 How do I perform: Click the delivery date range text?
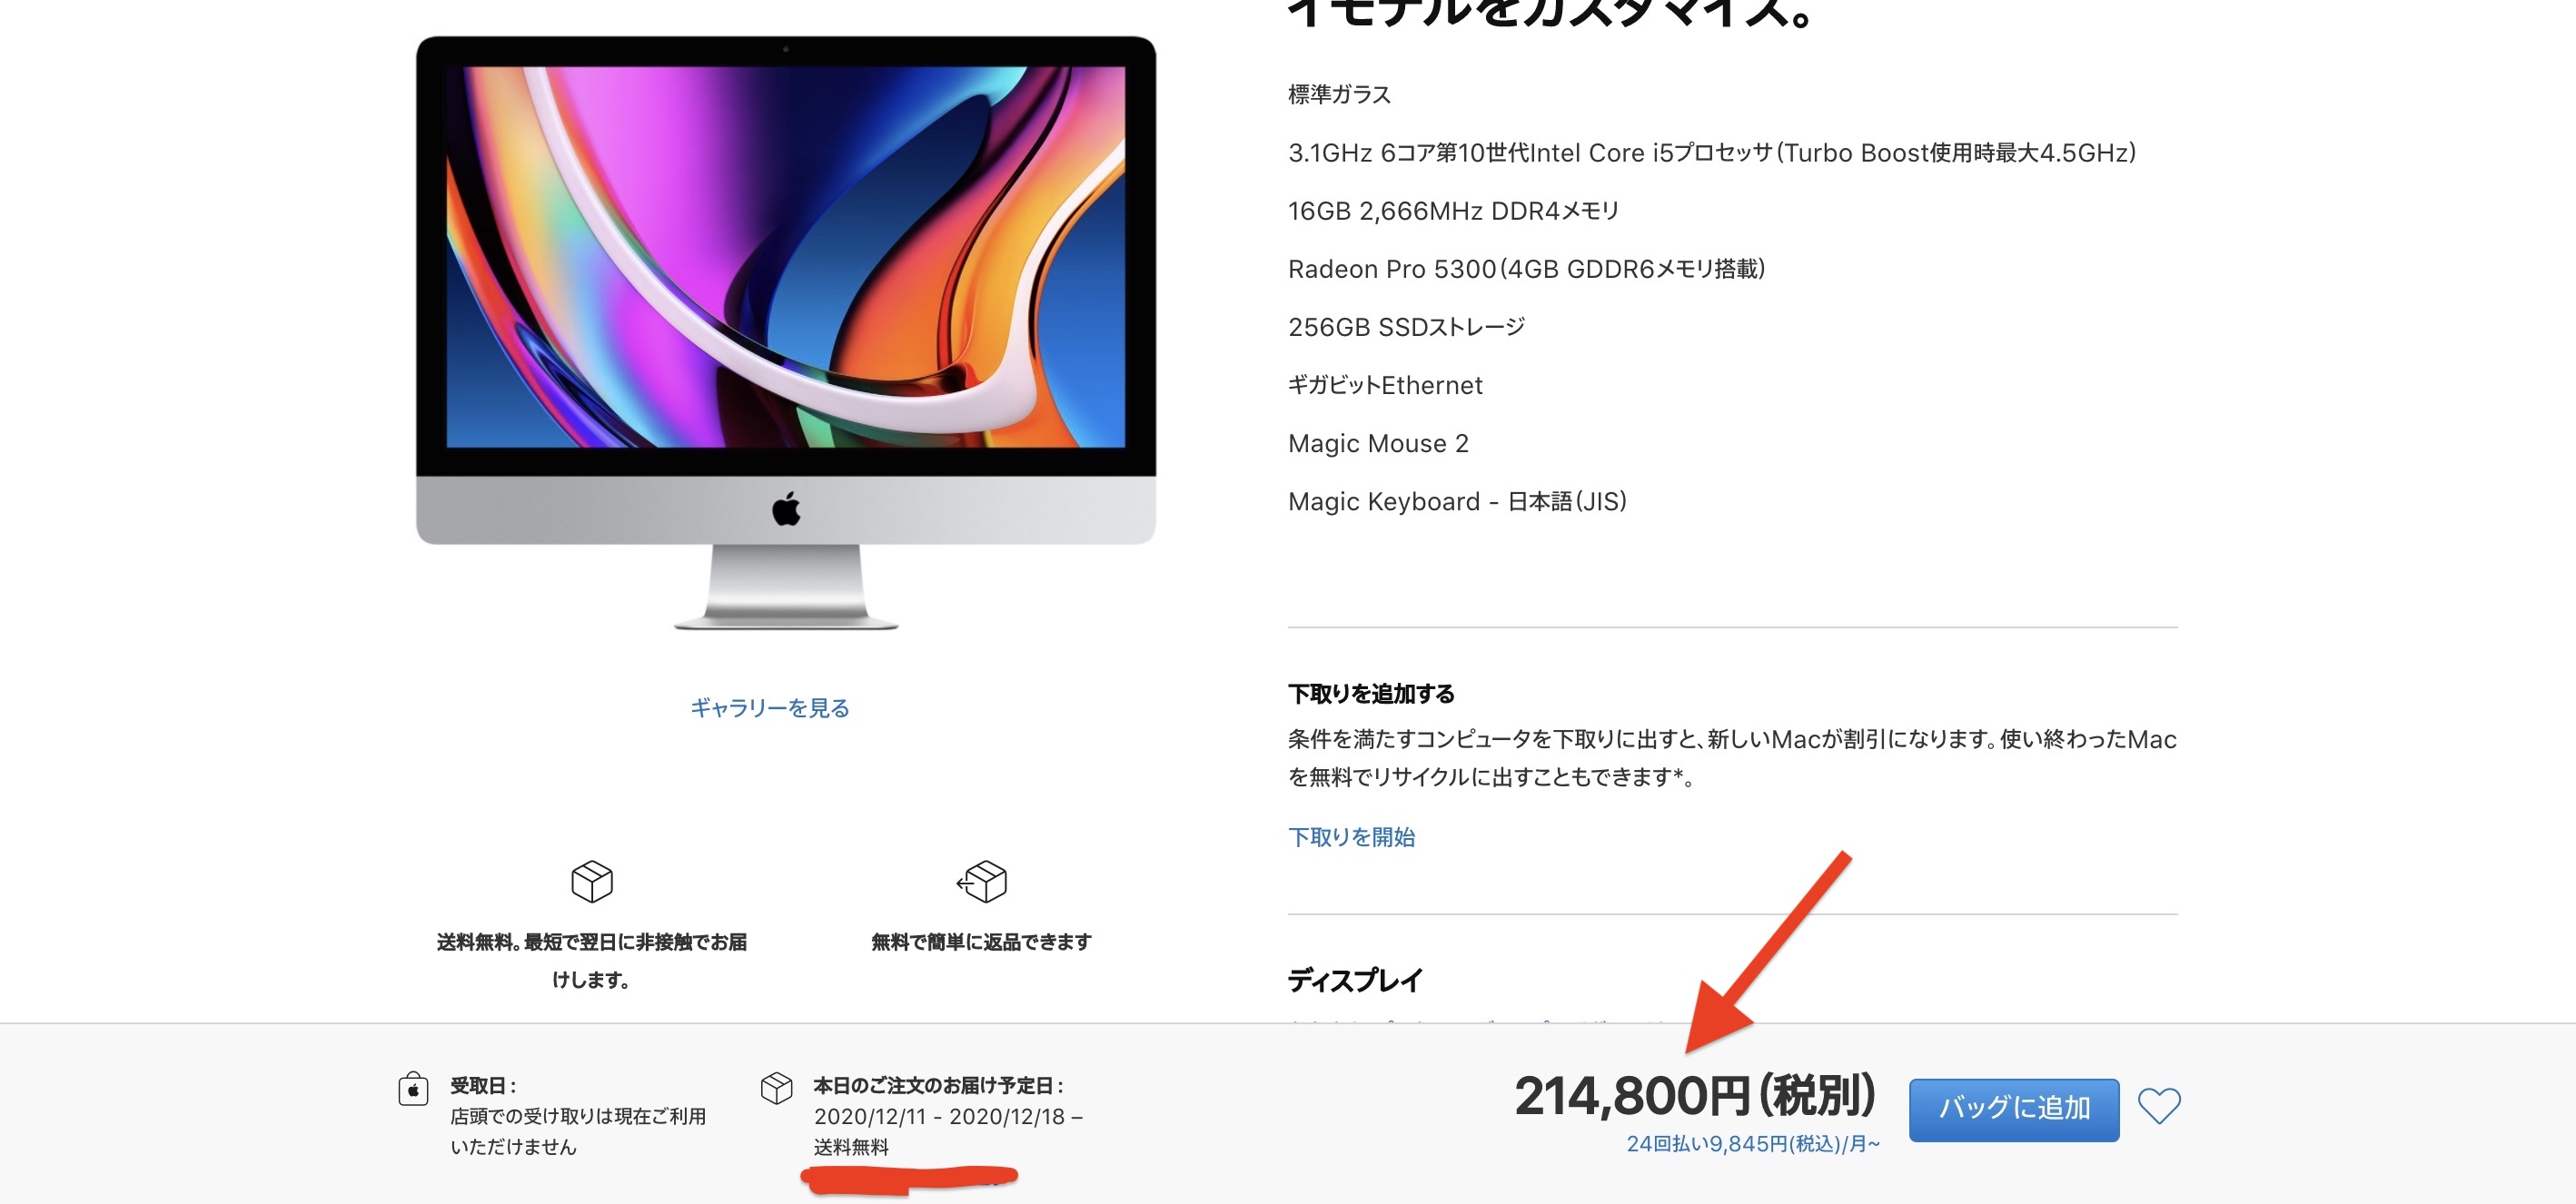[x=948, y=1117]
